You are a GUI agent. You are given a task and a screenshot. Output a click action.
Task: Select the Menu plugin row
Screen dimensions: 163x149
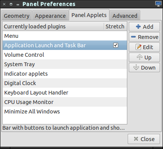65,36
